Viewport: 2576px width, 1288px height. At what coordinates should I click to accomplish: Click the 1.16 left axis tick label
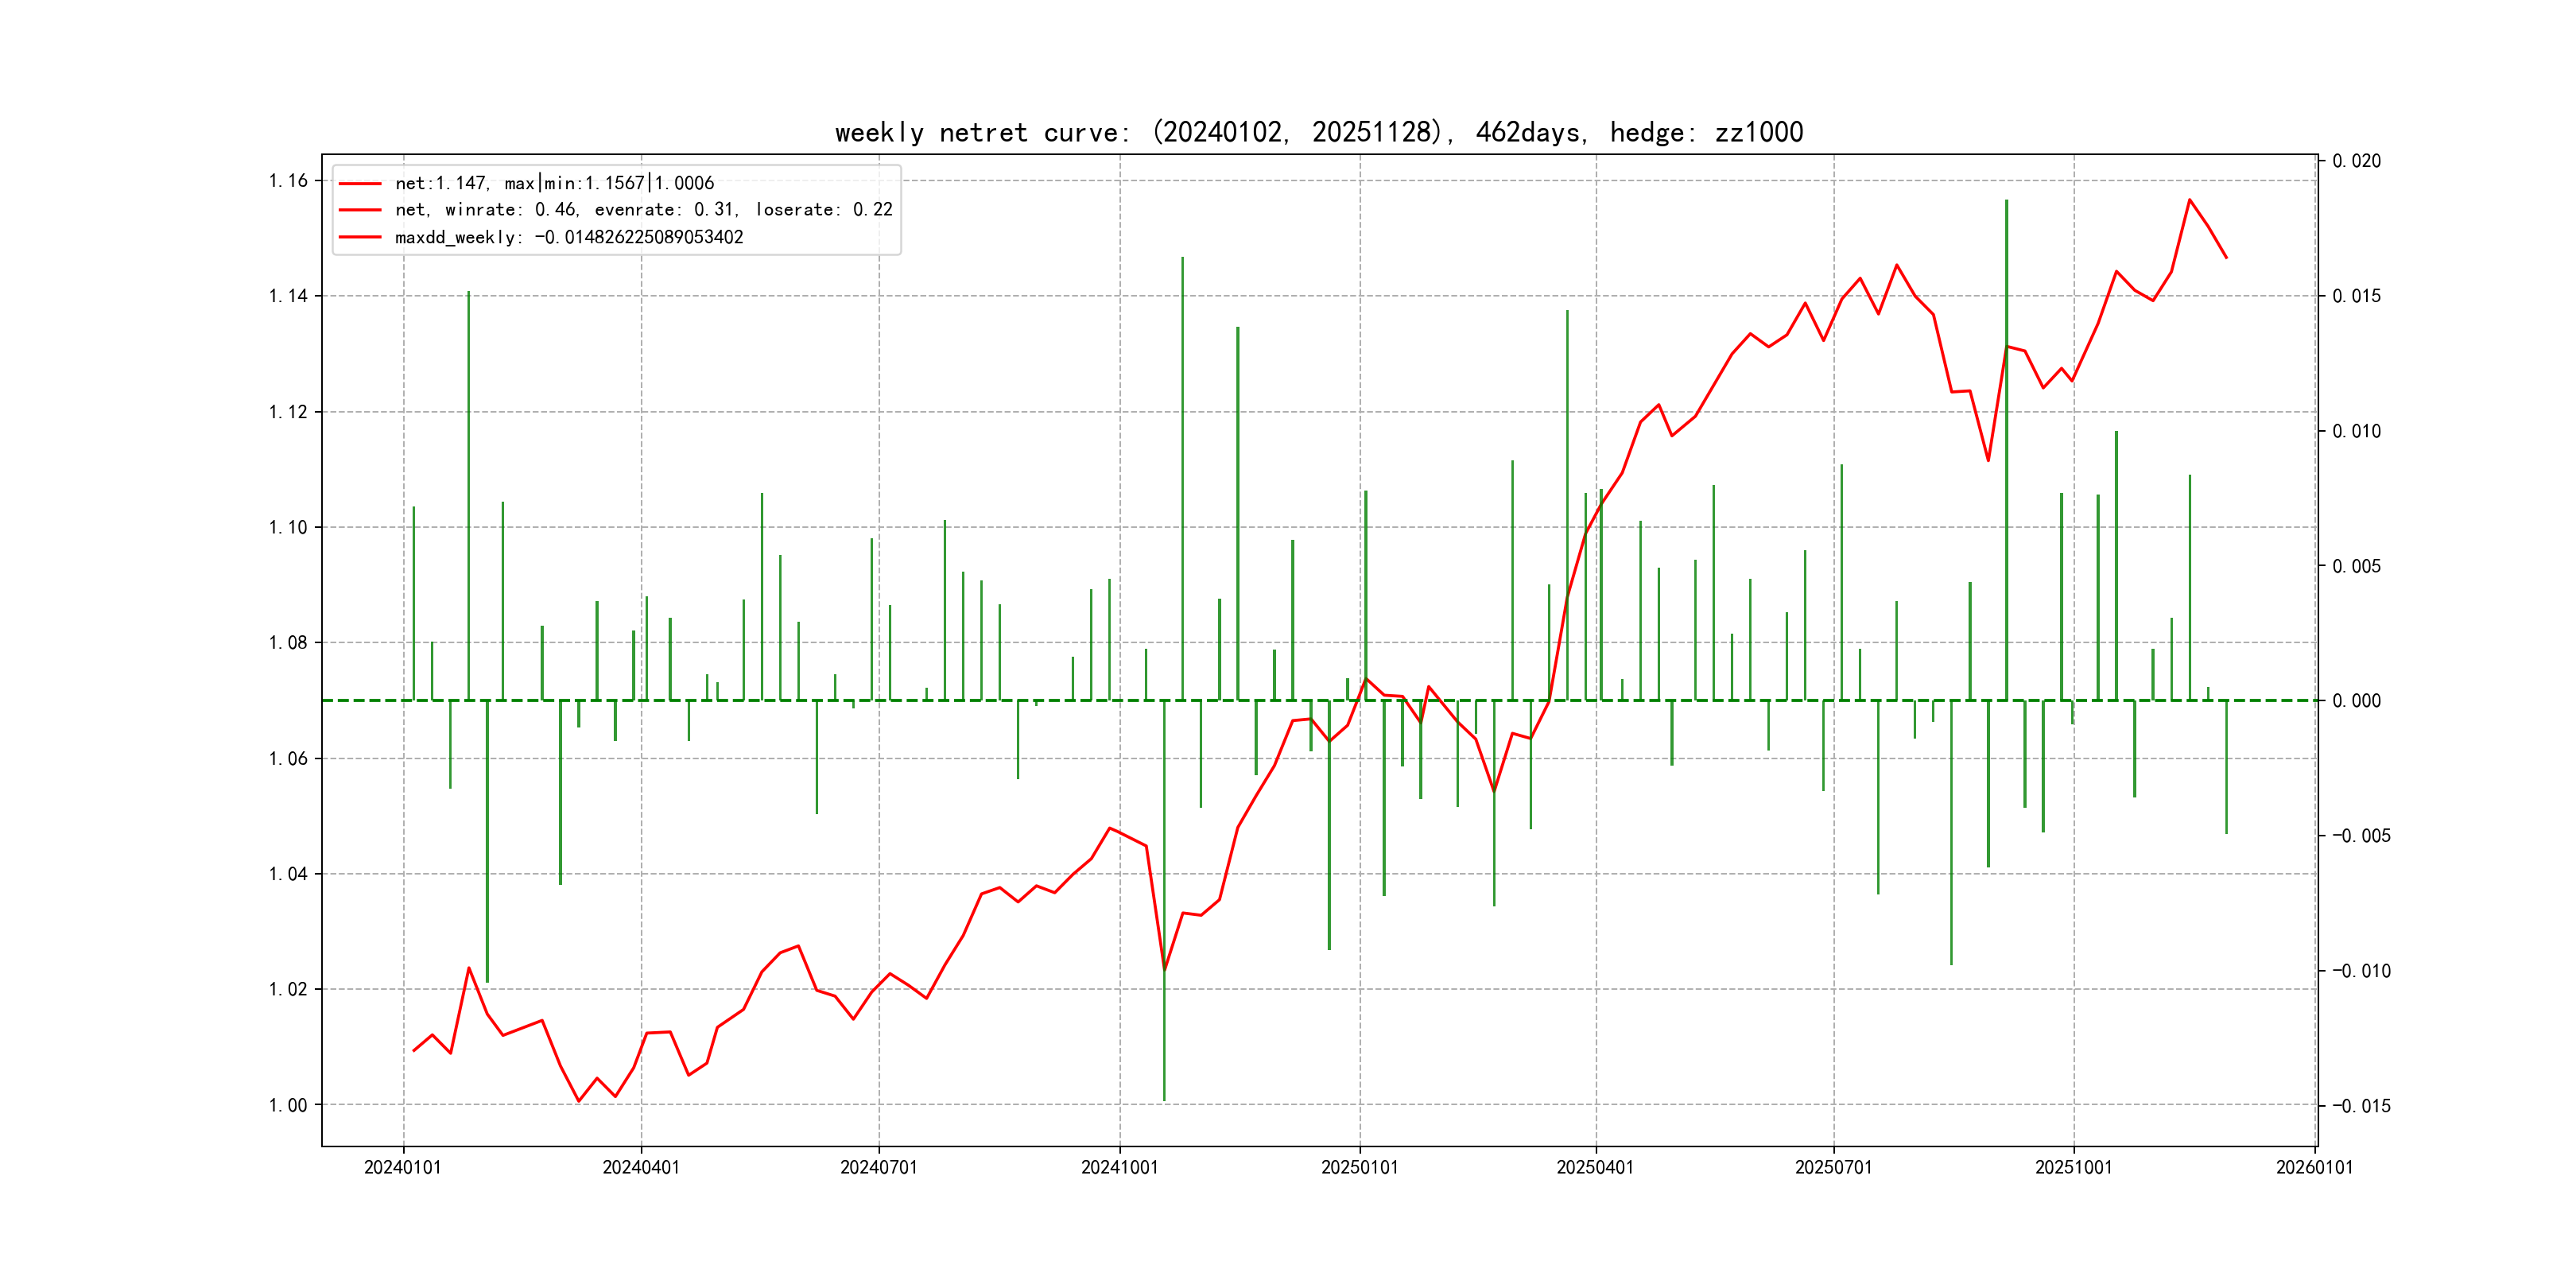(x=288, y=181)
